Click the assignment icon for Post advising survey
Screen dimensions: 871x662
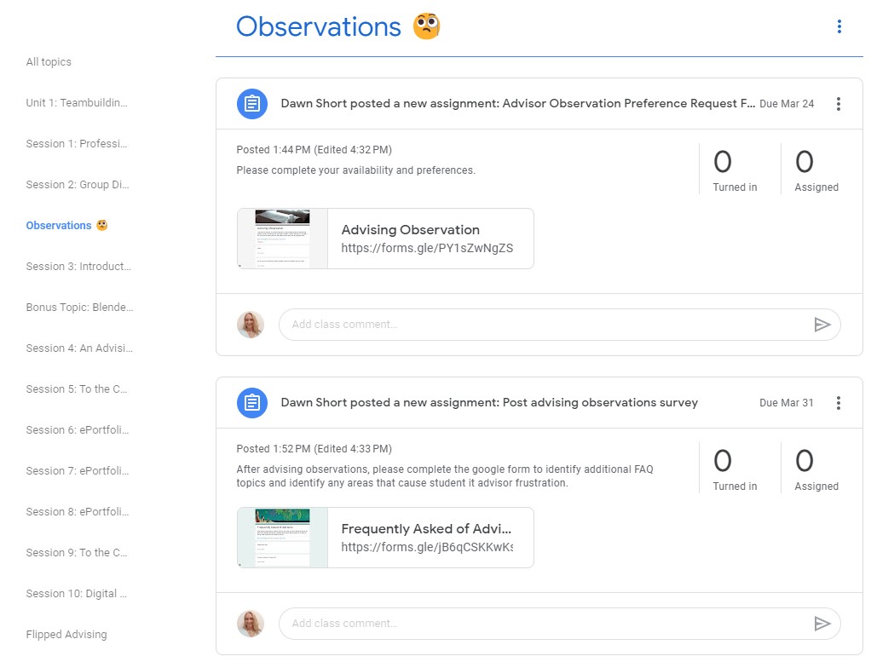(252, 403)
